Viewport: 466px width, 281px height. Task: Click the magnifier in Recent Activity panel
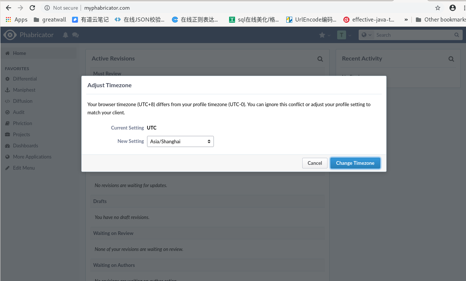point(451,59)
